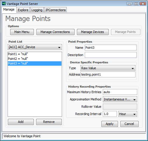Open the IPConnections tab
This screenshot has width=148, height=141.
click(55, 10)
